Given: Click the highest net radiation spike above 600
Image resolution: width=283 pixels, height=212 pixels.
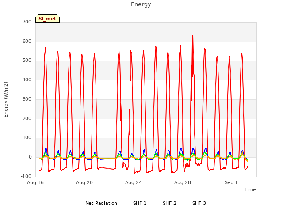Looking at the screenshot, I should [x=193, y=36].
